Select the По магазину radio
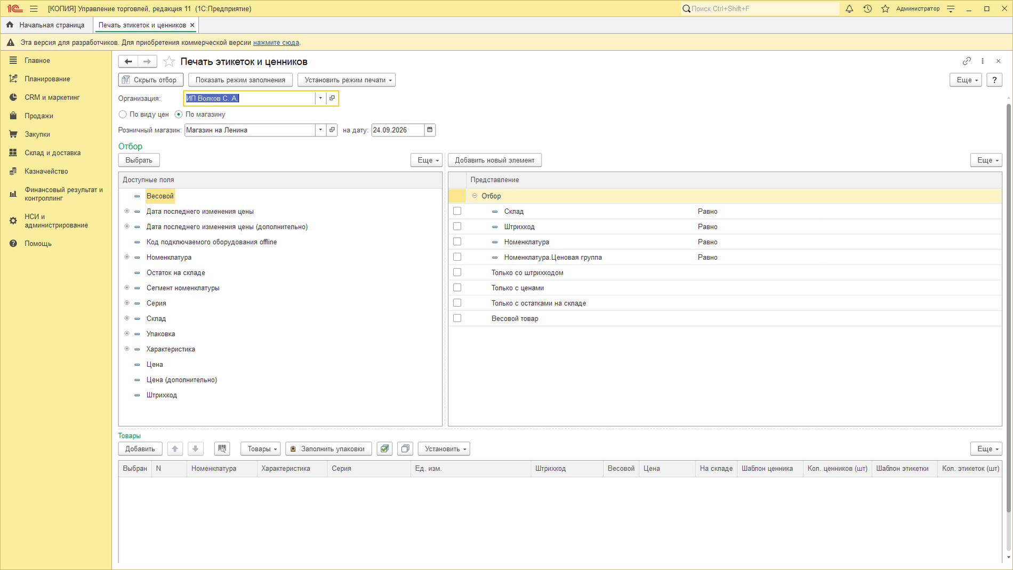This screenshot has height=570, width=1013. pos(179,115)
